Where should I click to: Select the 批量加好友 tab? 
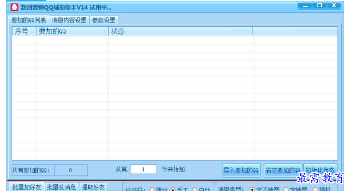(27, 187)
